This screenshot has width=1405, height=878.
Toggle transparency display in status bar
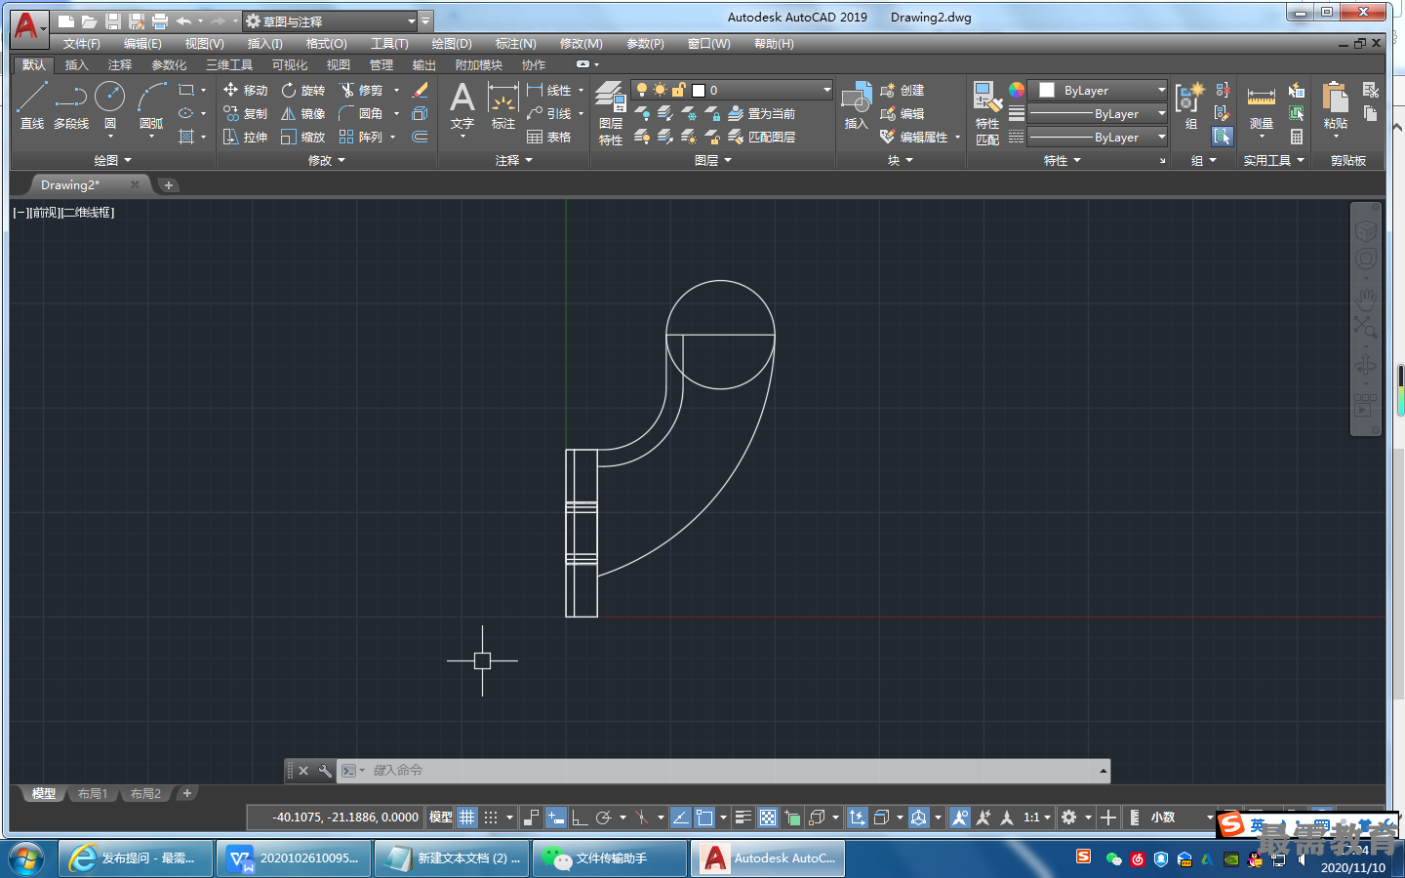click(x=768, y=818)
